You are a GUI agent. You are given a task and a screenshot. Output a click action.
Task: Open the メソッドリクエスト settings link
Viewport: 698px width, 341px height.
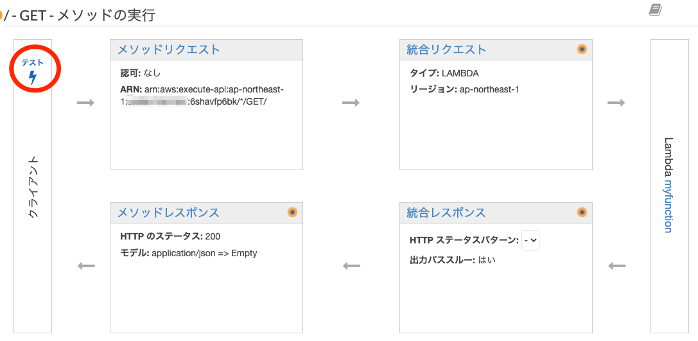click(169, 49)
